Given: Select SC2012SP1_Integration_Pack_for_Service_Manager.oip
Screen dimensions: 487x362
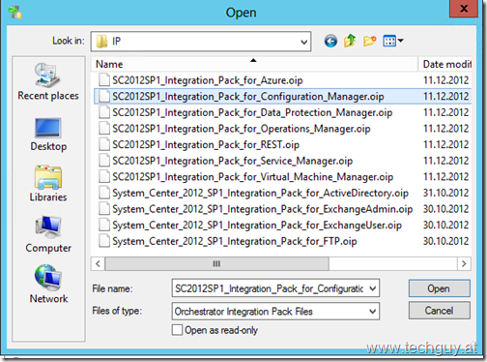Looking at the screenshot, I should point(232,161).
